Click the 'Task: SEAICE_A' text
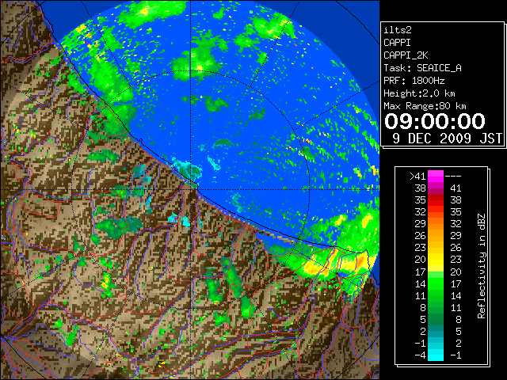Screen dimensions: 507x380 [x=422, y=68]
